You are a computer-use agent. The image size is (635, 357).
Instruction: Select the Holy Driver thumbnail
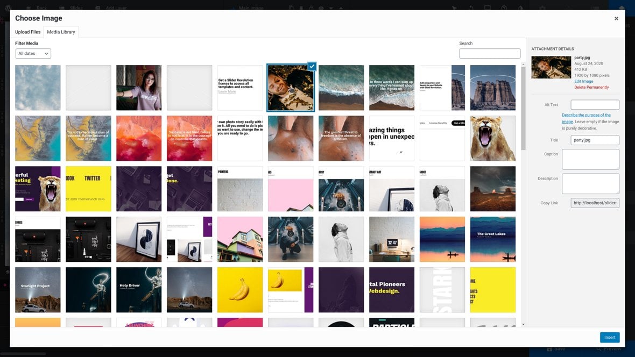(x=139, y=290)
